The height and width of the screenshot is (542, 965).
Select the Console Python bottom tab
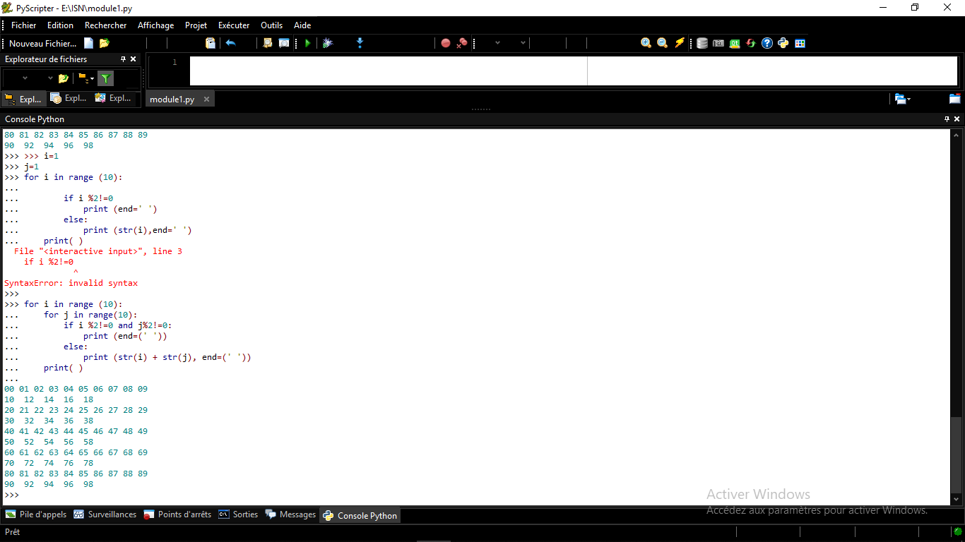coord(360,515)
